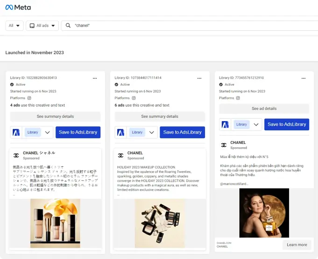Open makeup palettes ad image

[x=160, y=224]
